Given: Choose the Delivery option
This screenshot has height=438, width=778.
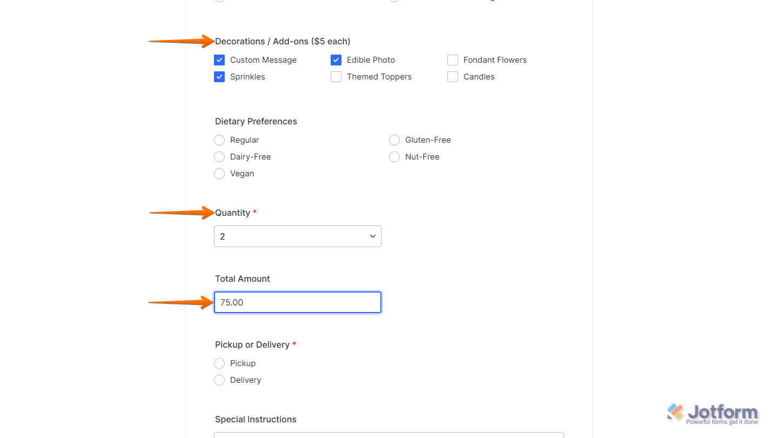Looking at the screenshot, I should (x=219, y=380).
